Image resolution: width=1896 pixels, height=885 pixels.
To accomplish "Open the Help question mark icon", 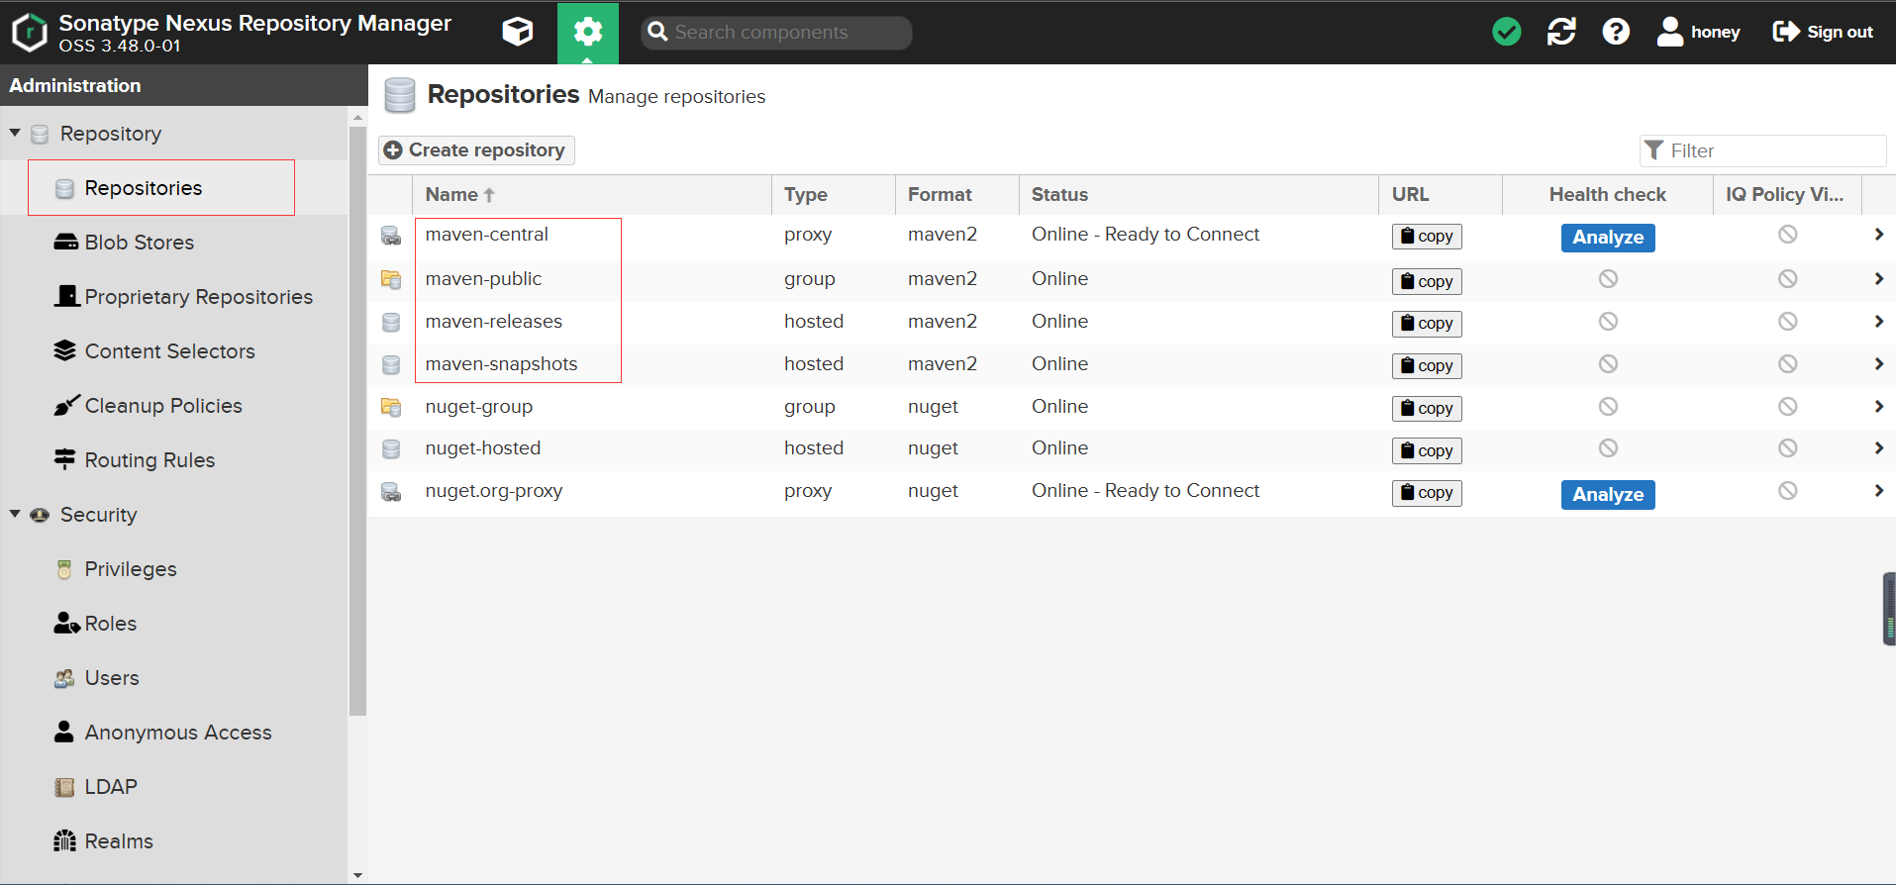I will (x=1616, y=32).
